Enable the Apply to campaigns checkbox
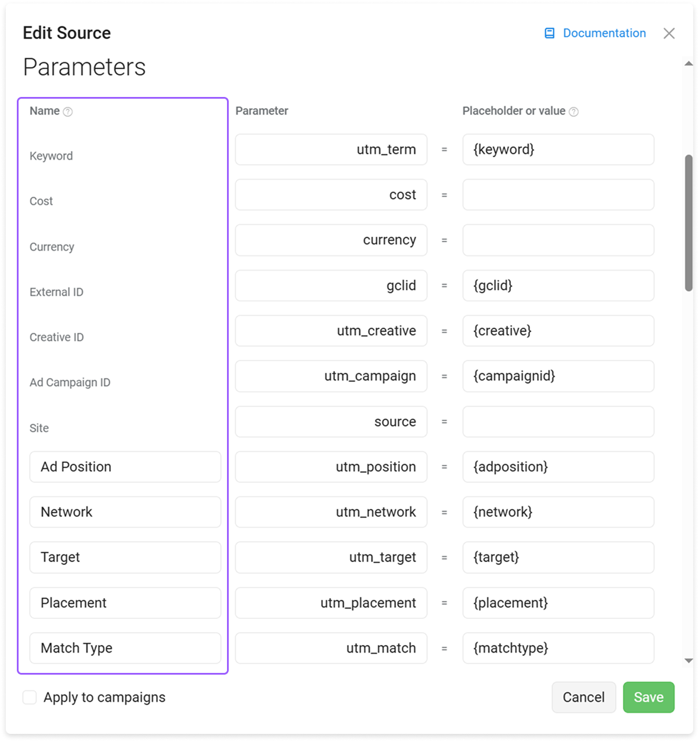This screenshot has width=699, height=742. [30, 697]
